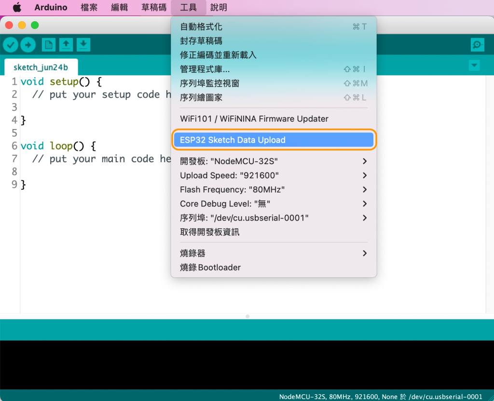494x401 pixels.
Task: Select ESP32 Sketch Data Upload
Action: (274, 140)
